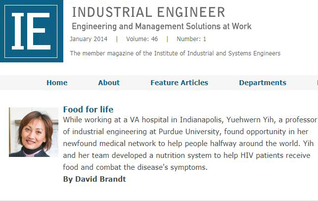318x201 pixels.
Task: Open the Feature Articles menu
Action: point(180,83)
